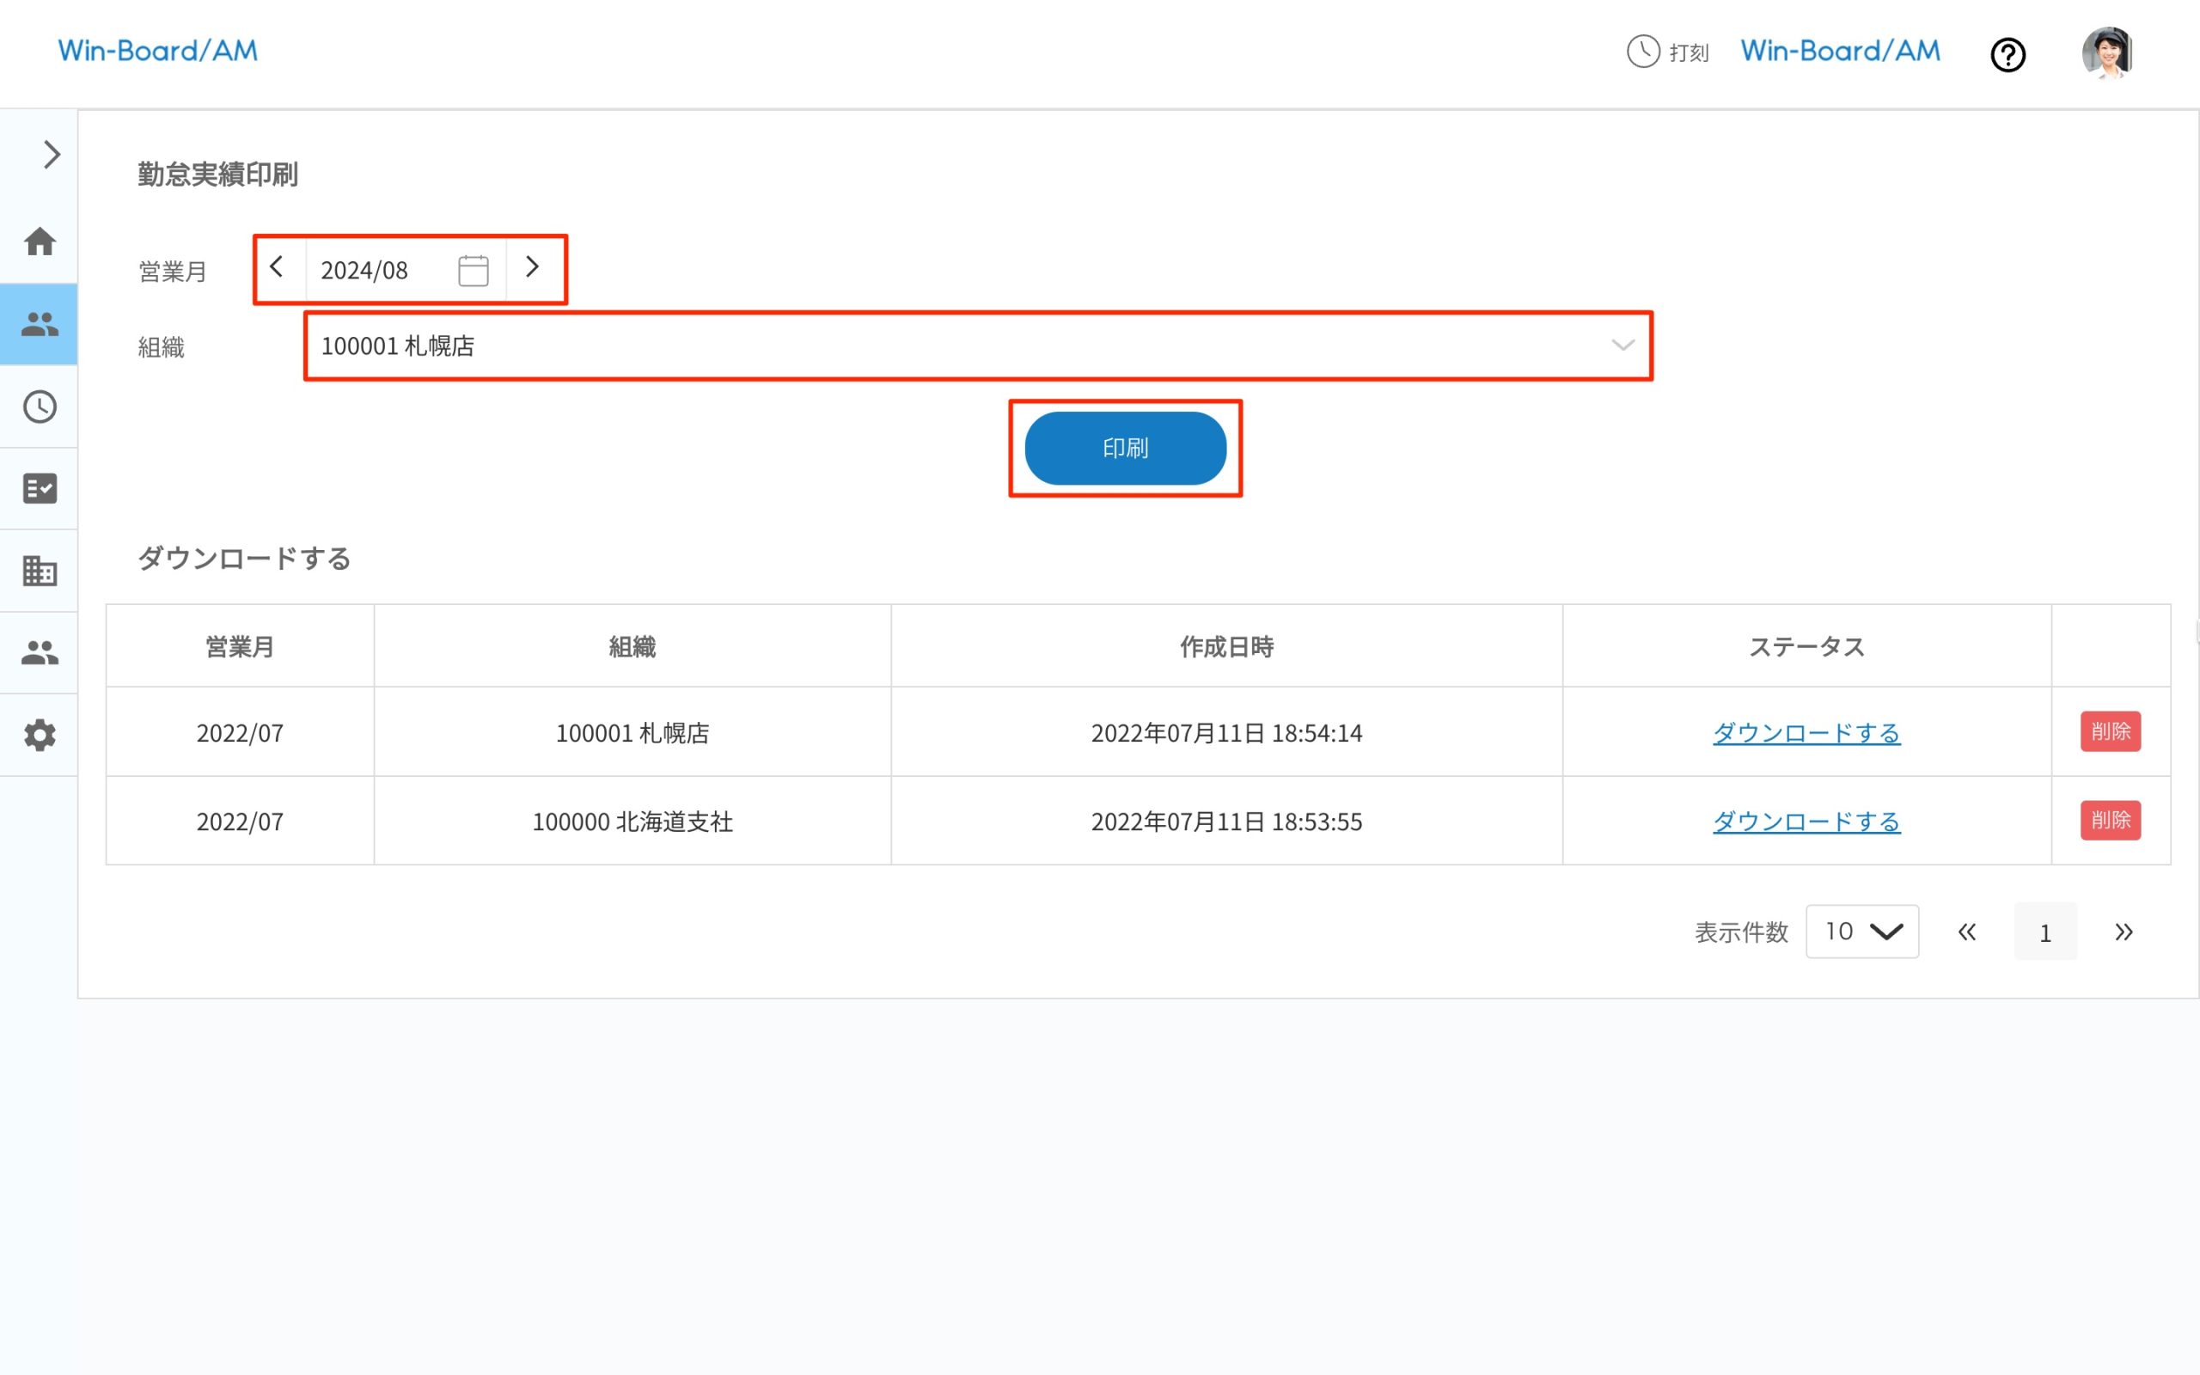The height and width of the screenshot is (1375, 2200).
Task: Open the 表示件数 dropdown showing 10
Action: click(1861, 932)
